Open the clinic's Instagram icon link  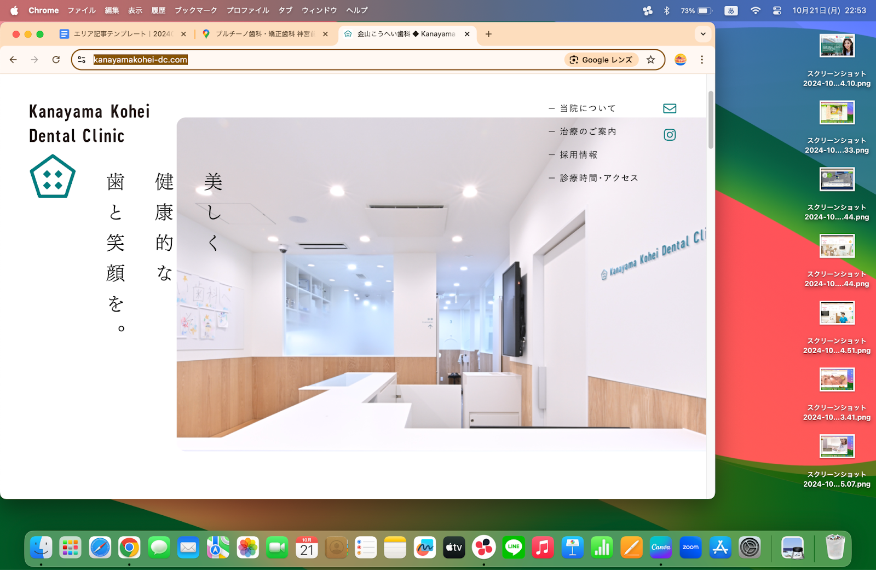tap(670, 135)
